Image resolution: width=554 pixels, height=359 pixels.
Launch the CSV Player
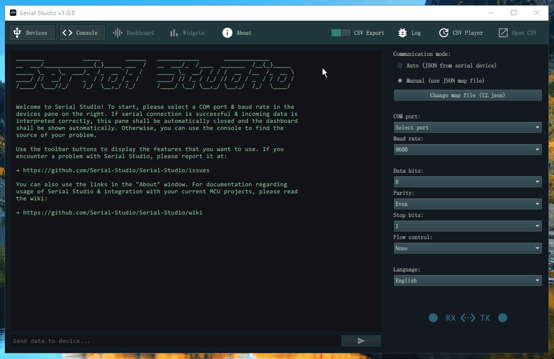point(461,32)
